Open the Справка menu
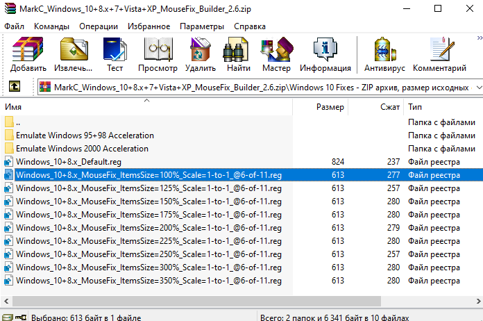Image resolution: width=483 pixels, height=321 pixels. tap(250, 26)
